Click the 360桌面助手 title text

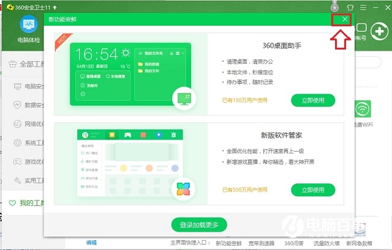pyautogui.click(x=282, y=46)
